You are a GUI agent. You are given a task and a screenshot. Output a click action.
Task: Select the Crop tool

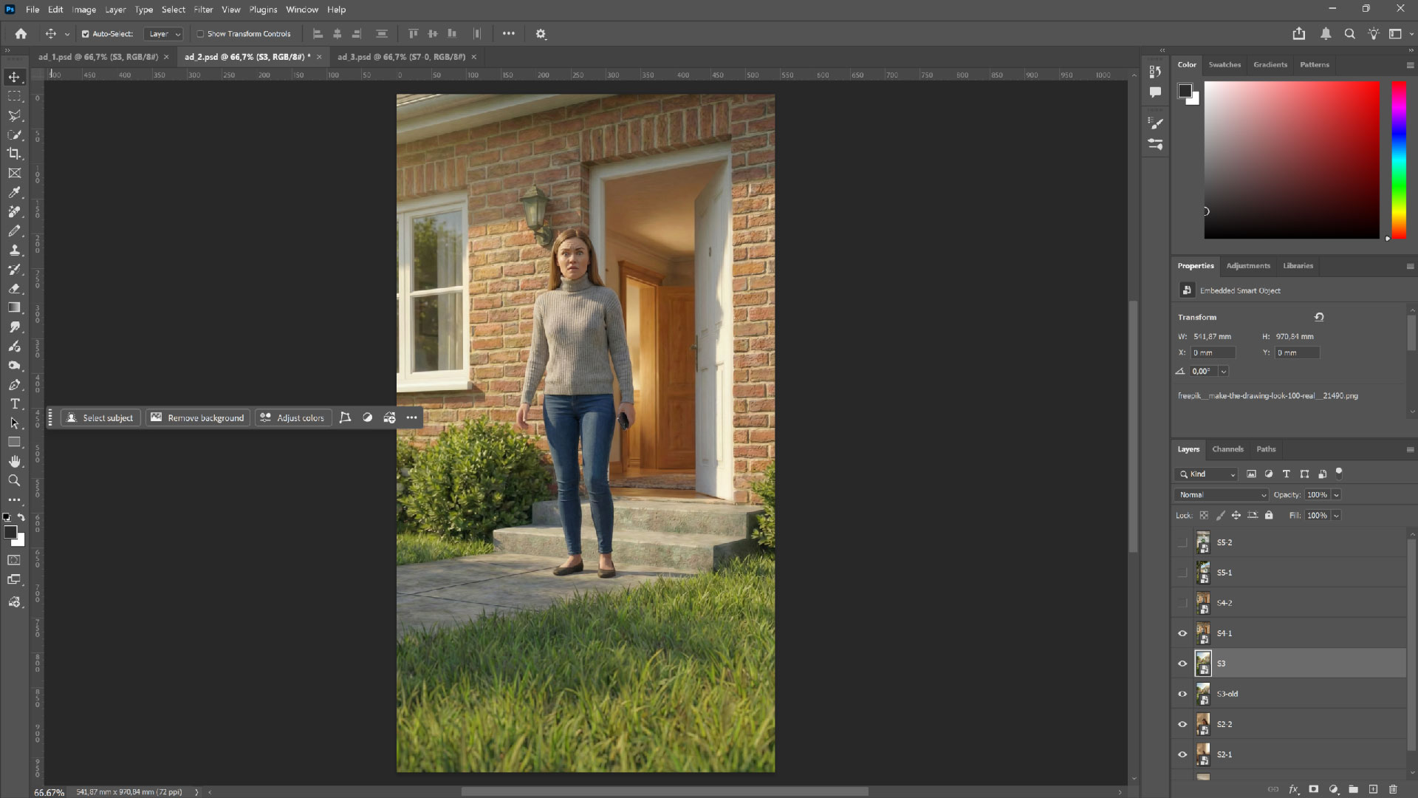tap(15, 154)
